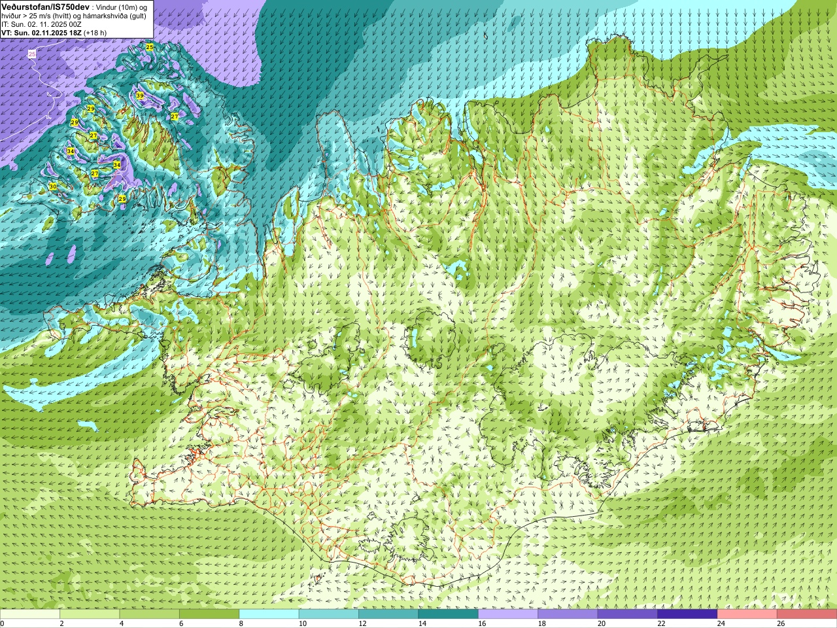The height and width of the screenshot is (628, 837).
Task: Pick the medium green 4–6 m/s legend swatch
Action: click(150, 614)
